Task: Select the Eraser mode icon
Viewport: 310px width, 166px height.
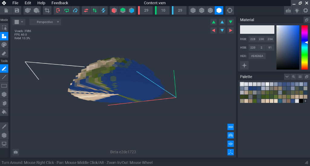Action: click(4, 53)
